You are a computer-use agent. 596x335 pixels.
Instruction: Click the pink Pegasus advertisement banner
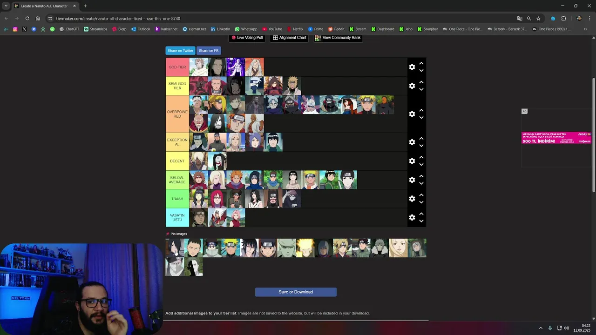(x=556, y=138)
